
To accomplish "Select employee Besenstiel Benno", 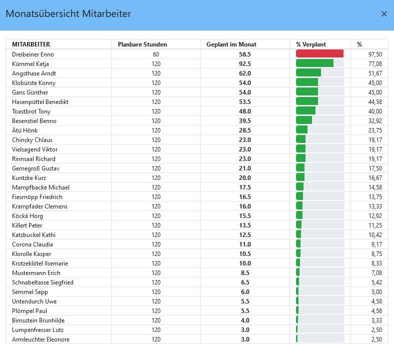I will (34, 121).
